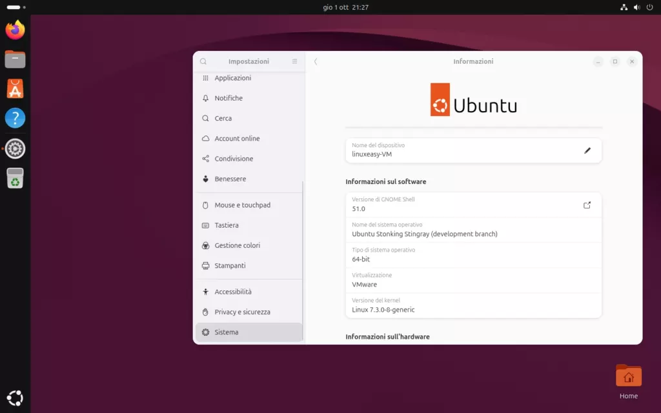This screenshot has width=661, height=413.
Task: Open the Tastiera settings
Action: [249, 225]
